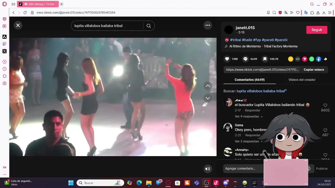Send video to friends with the red icon
Image resolution: width=335 pixels, height=188 pixels.
point(305,59)
